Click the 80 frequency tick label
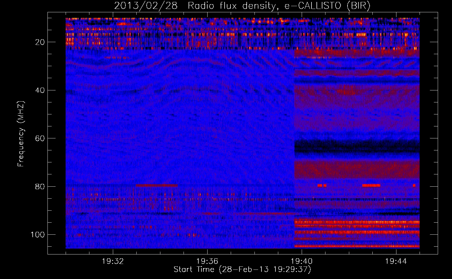The image size is (452, 279). coord(40,186)
